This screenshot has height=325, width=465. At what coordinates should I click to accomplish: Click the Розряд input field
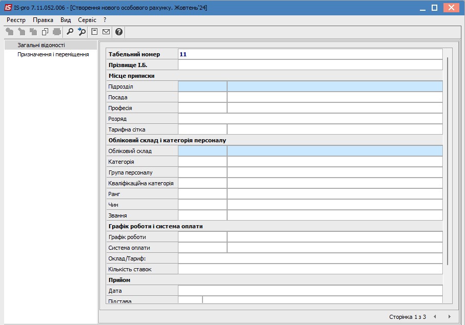point(310,119)
